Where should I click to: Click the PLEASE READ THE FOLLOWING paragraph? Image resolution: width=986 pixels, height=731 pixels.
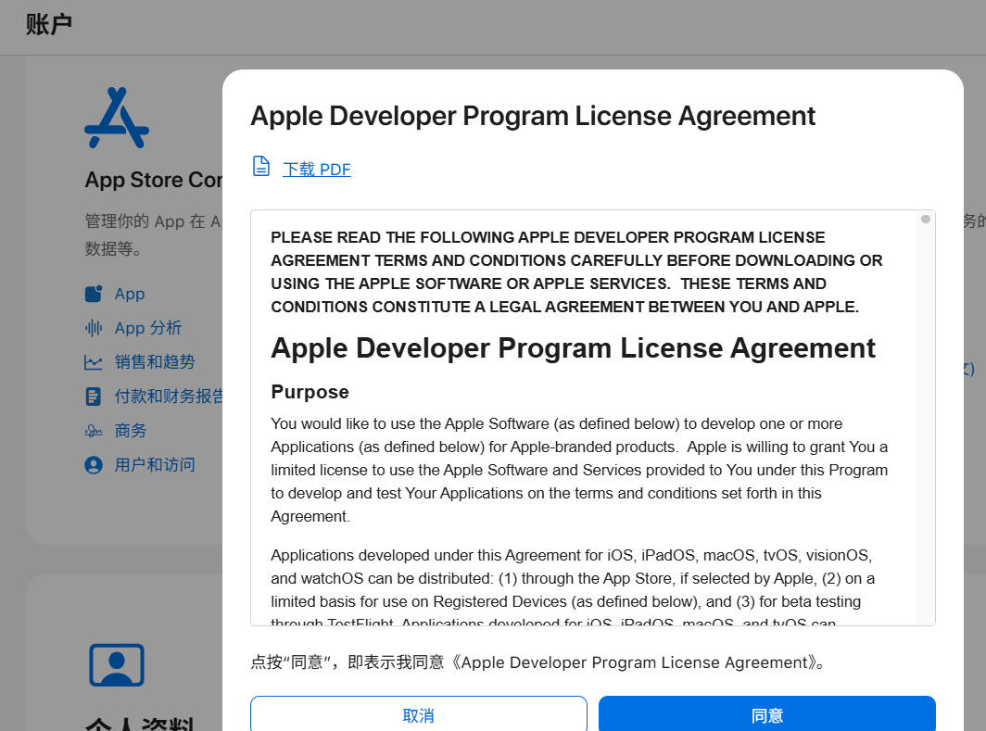coord(576,272)
